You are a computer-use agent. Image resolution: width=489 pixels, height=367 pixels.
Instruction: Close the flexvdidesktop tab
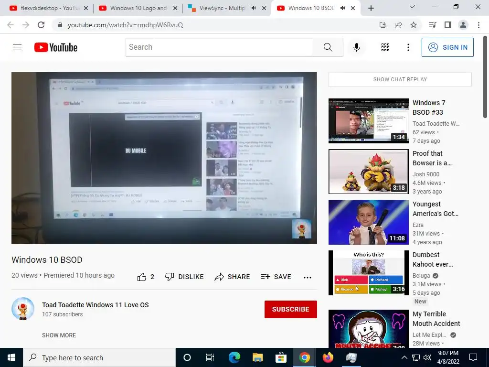tap(86, 8)
